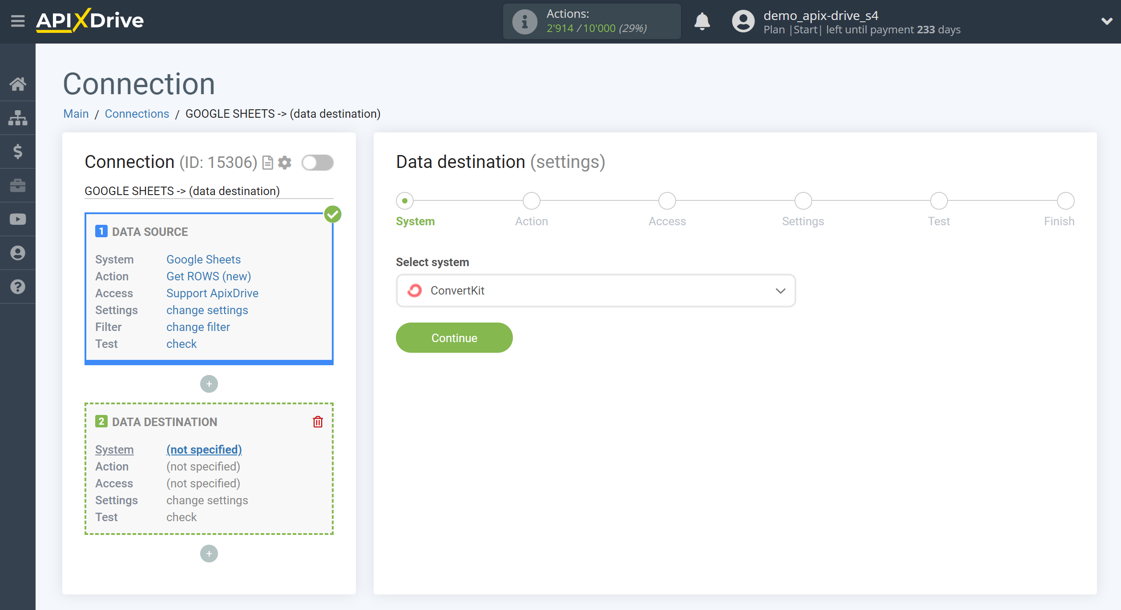Click the Continue button

click(454, 337)
